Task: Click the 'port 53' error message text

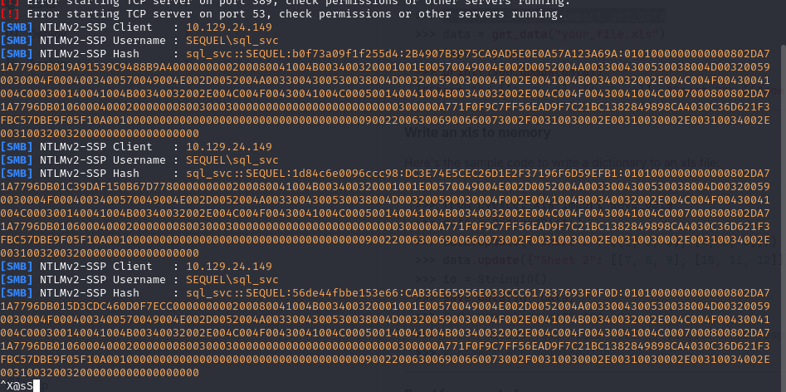Action: click(x=295, y=14)
